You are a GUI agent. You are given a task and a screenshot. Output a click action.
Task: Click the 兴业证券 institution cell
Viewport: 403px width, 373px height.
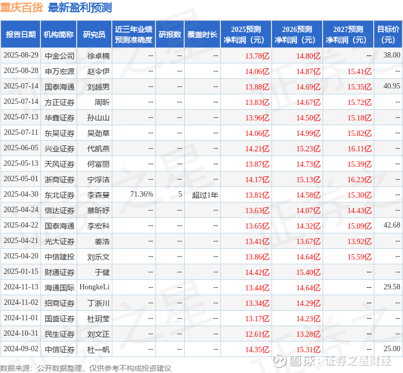[x=60, y=149]
